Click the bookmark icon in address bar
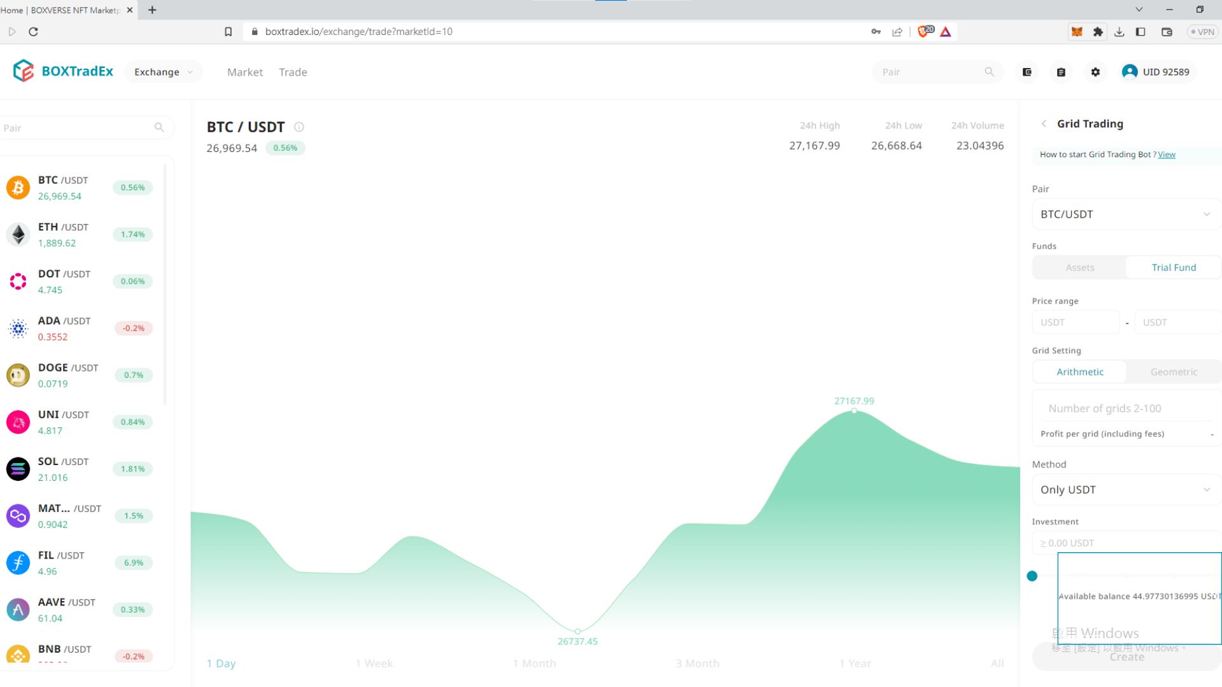The height and width of the screenshot is (687, 1222). pos(228,32)
